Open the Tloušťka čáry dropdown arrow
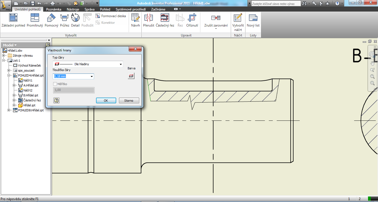 coord(92,77)
